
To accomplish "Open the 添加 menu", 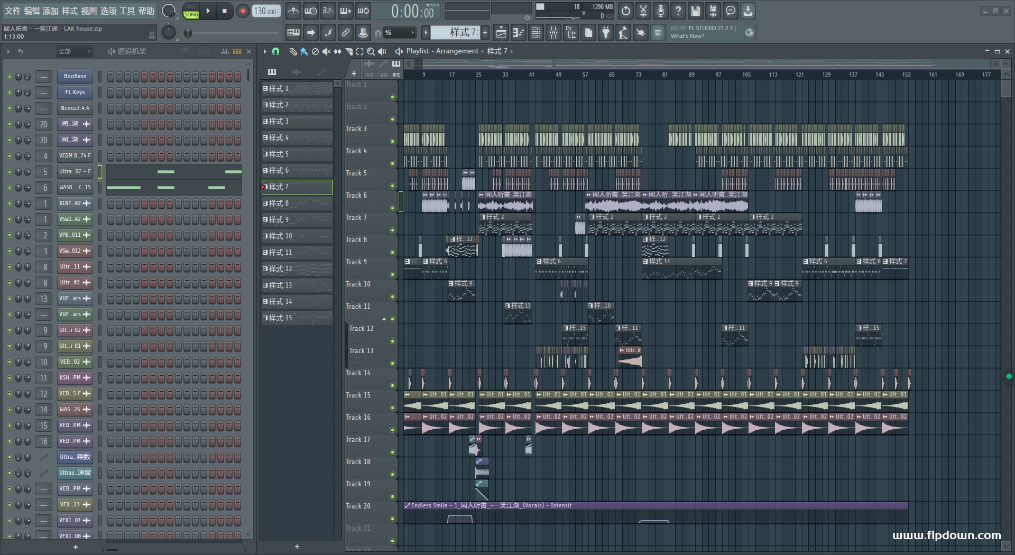I will (51, 11).
